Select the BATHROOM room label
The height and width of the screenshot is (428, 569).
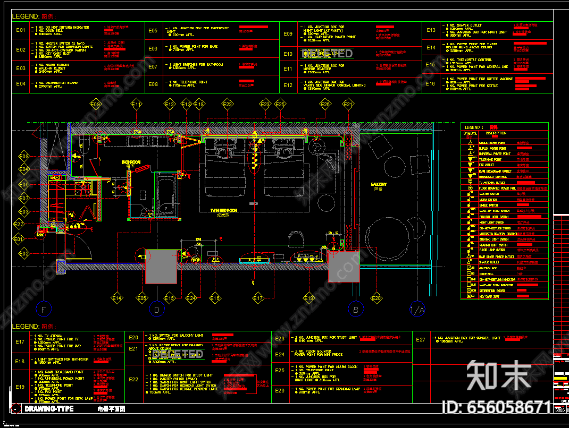point(131,162)
